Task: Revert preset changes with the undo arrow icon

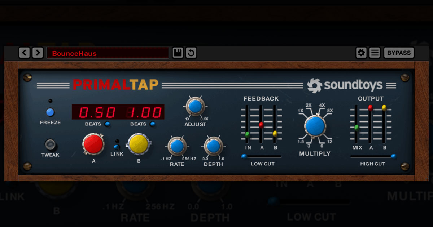Action: (191, 53)
